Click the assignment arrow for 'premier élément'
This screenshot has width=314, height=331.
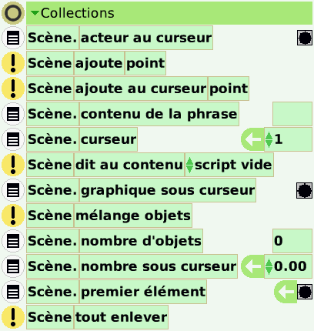pyautogui.click(x=286, y=292)
